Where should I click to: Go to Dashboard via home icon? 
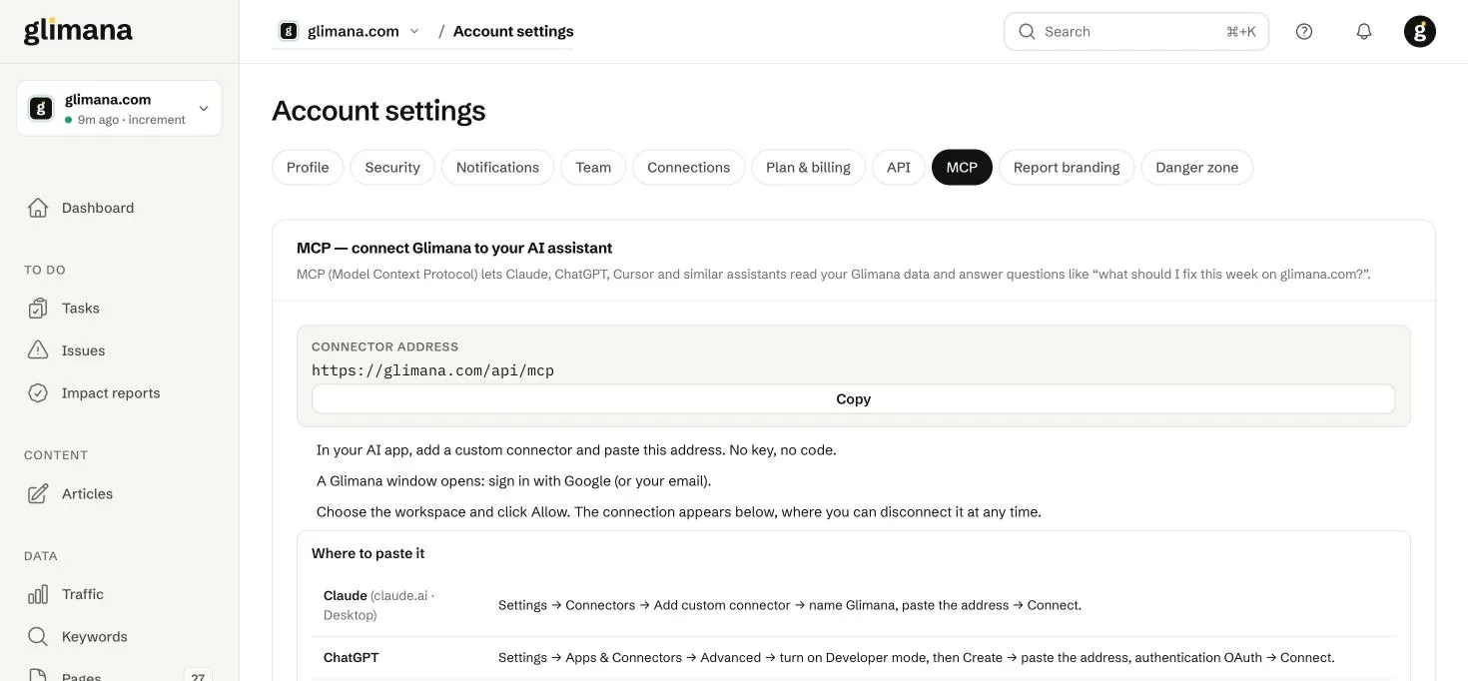(38, 208)
